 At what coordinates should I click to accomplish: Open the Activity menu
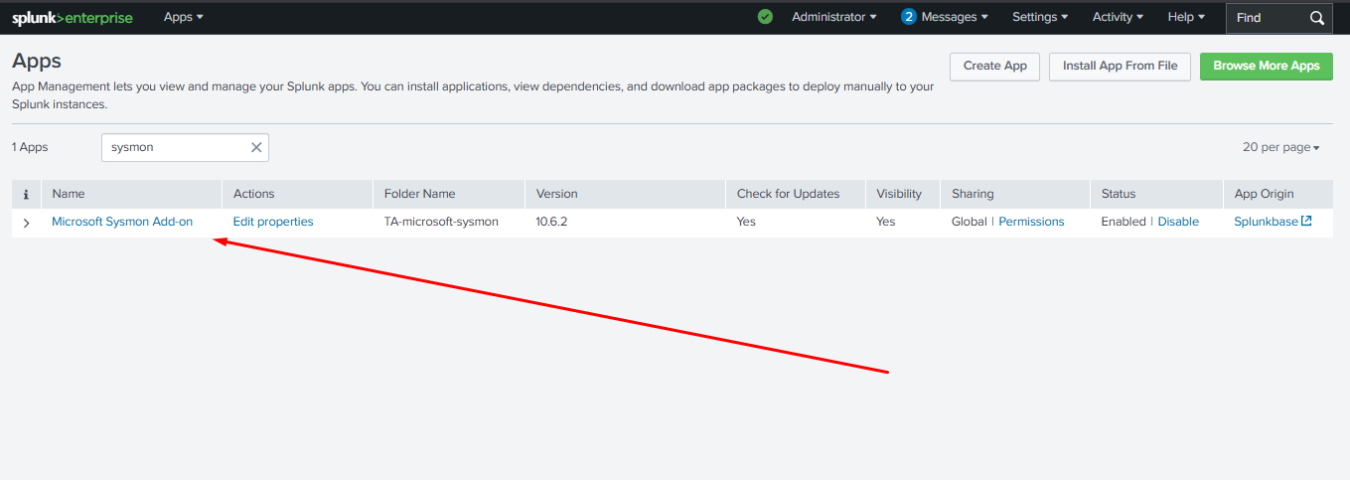(x=1118, y=17)
